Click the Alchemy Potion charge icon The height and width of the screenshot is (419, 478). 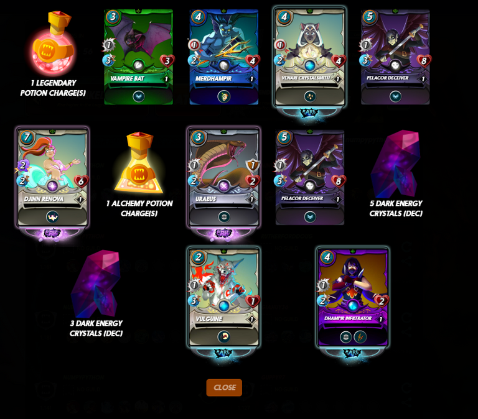139,163
